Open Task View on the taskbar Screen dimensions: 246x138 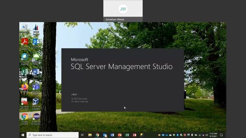pyautogui.click(x=82, y=135)
